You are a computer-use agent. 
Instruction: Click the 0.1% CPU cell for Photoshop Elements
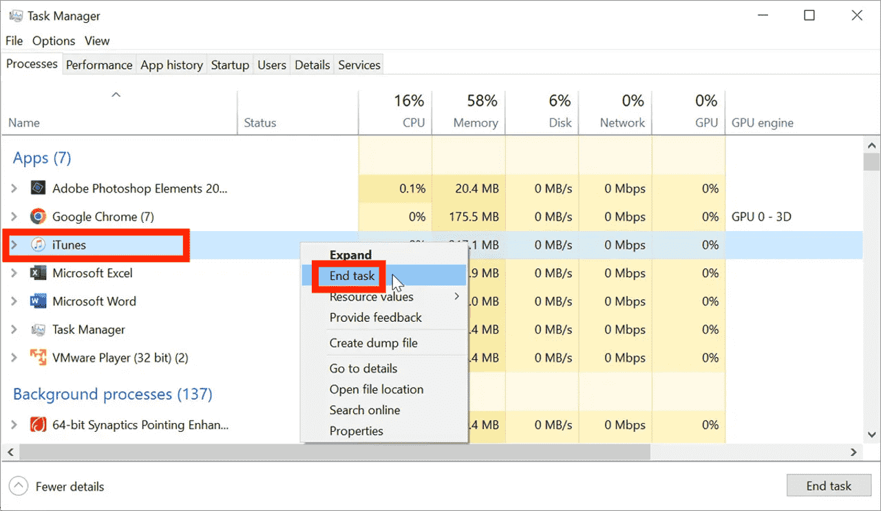(395, 188)
